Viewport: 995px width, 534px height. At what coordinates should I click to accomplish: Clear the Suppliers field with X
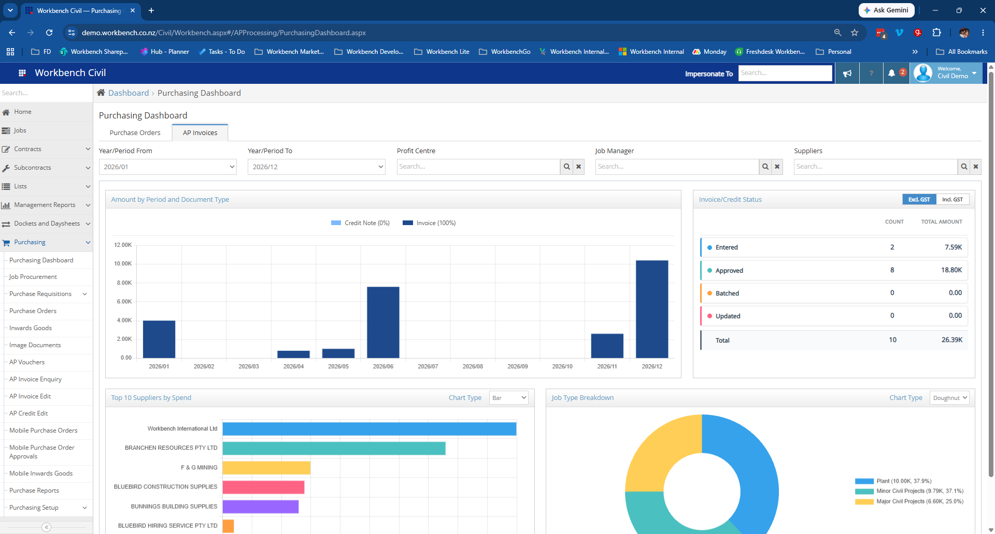tap(976, 167)
